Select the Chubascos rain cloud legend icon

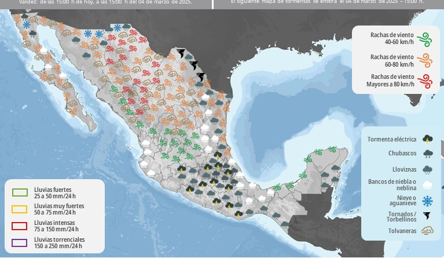pyautogui.click(x=428, y=154)
